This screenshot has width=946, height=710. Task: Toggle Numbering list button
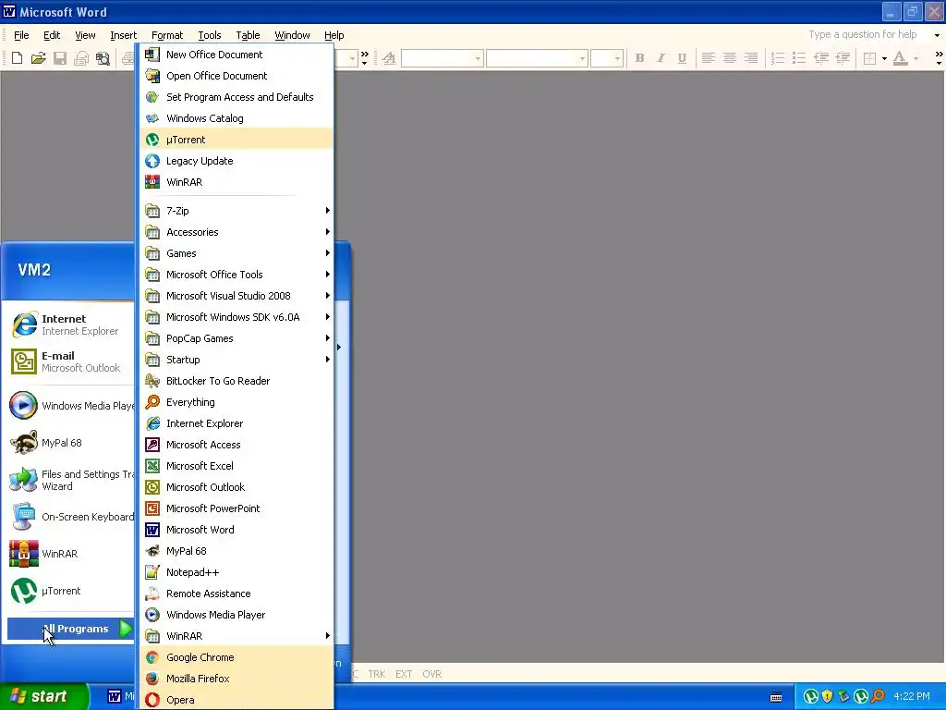click(778, 58)
